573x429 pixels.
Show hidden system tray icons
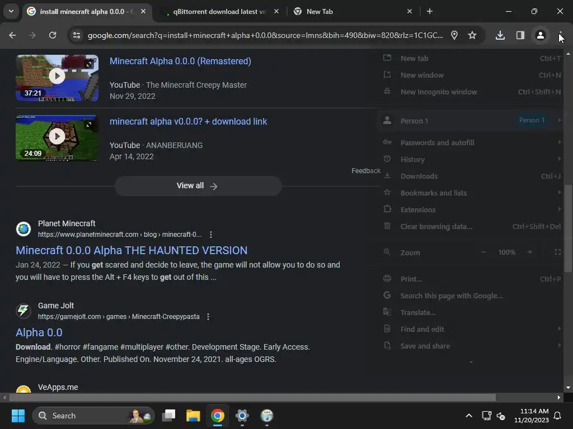(469, 416)
